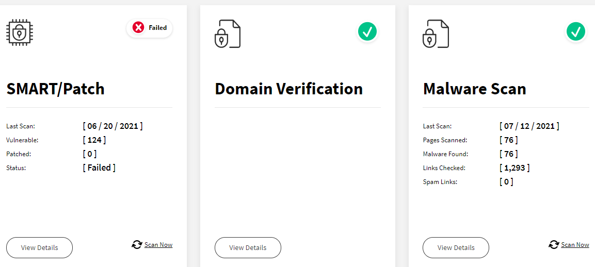Select the Malware Found value [ 76 ]

[x=508, y=154]
